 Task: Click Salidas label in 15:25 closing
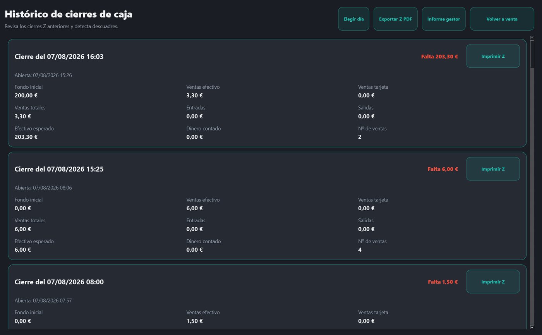click(x=366, y=220)
